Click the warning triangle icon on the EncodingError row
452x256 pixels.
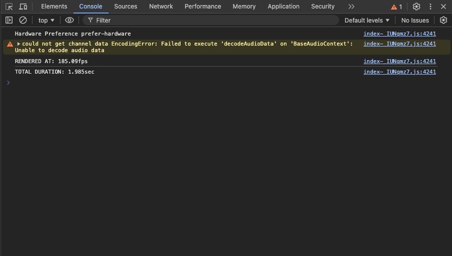coord(10,44)
